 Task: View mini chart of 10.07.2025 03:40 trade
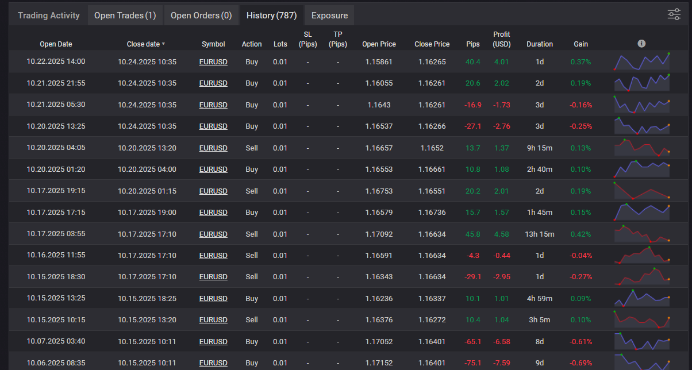[x=641, y=341]
